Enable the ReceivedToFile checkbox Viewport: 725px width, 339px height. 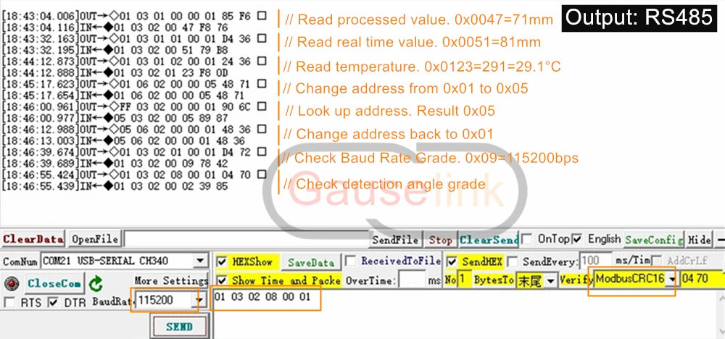coord(351,261)
